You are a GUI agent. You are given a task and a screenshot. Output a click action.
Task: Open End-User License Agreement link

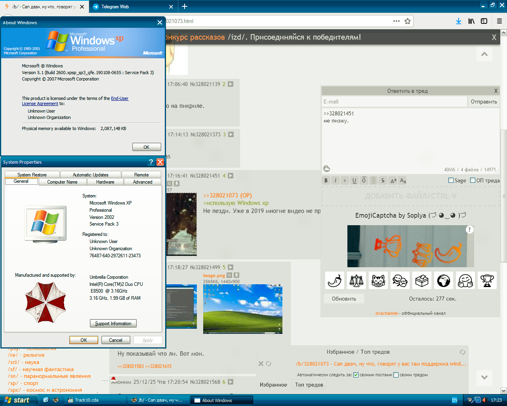tap(75, 101)
